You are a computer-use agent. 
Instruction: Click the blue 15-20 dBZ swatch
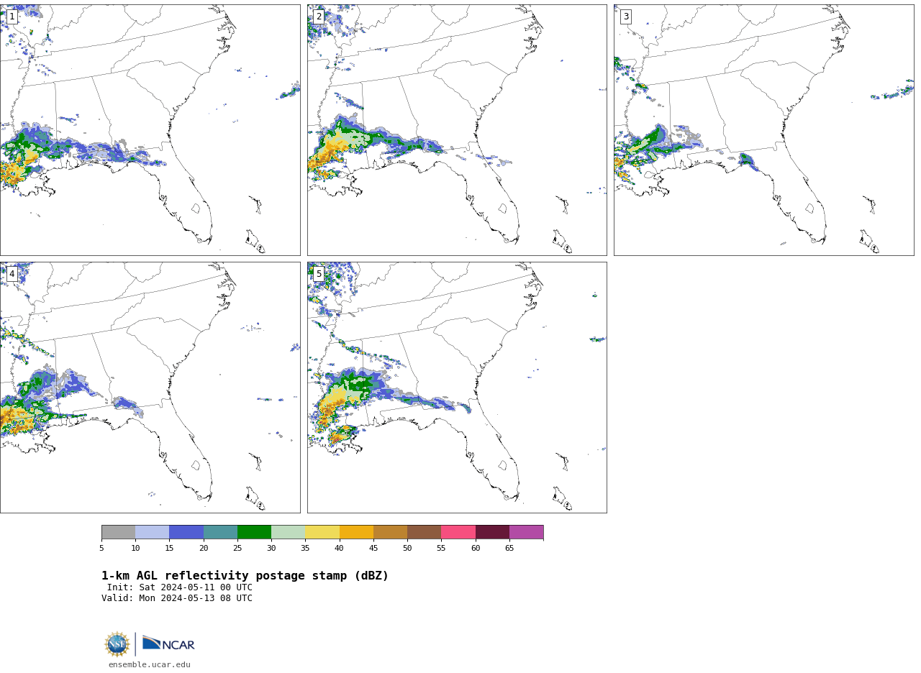point(186,532)
